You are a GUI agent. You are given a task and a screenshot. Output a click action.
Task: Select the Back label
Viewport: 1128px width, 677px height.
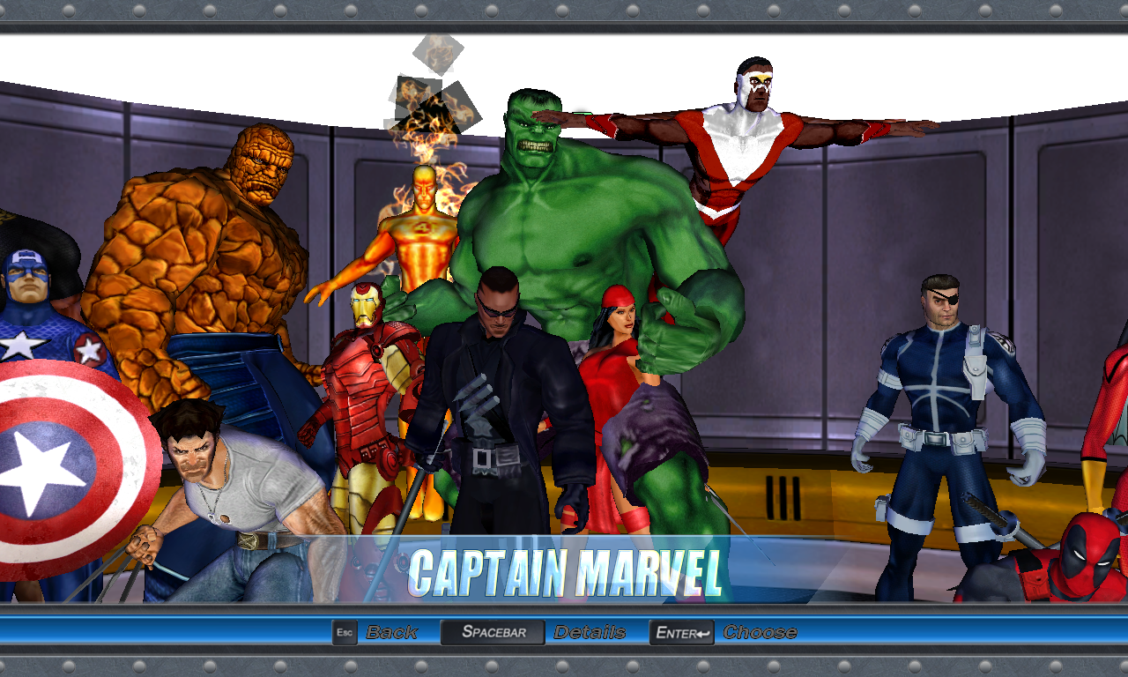(x=391, y=632)
